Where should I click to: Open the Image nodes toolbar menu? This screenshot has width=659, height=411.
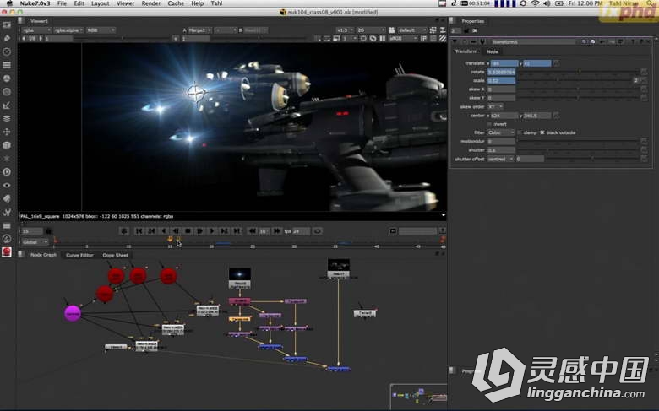click(x=7, y=24)
